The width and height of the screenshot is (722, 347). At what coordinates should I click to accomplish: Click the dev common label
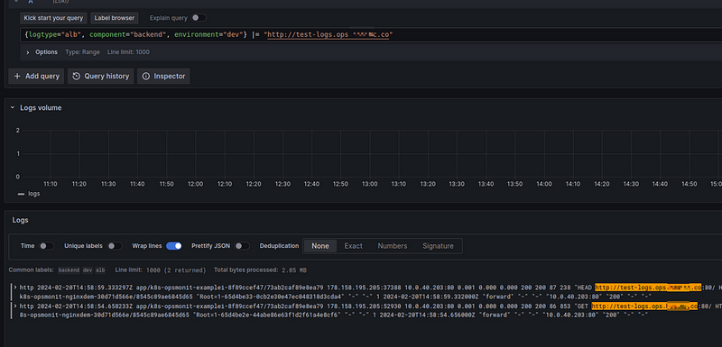point(88,270)
